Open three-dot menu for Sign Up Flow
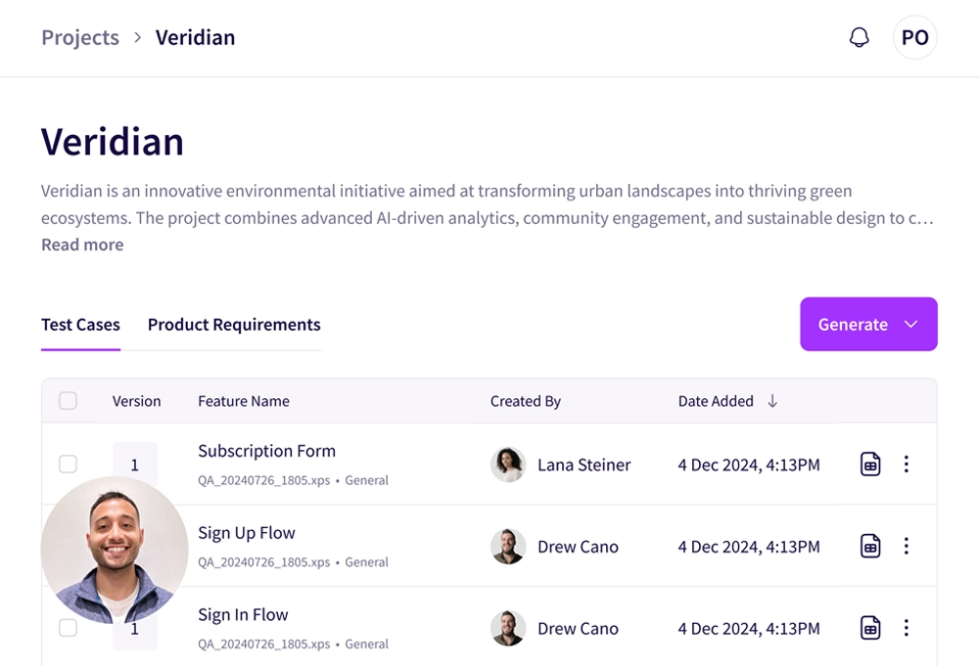This screenshot has width=979, height=666. point(907,547)
